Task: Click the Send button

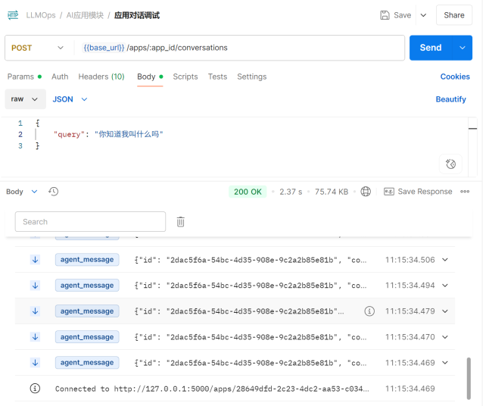Action: coord(430,48)
